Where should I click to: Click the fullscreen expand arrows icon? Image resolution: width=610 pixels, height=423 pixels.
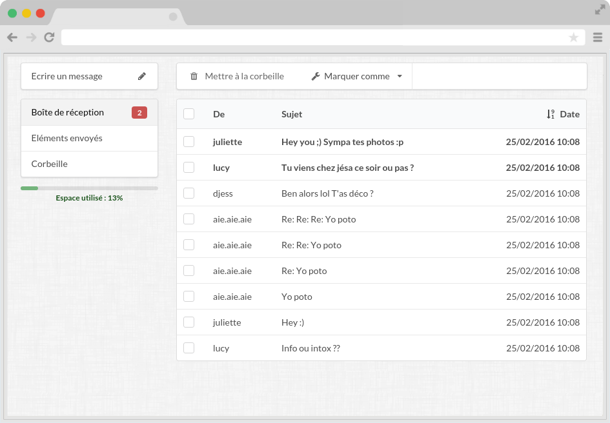(600, 10)
